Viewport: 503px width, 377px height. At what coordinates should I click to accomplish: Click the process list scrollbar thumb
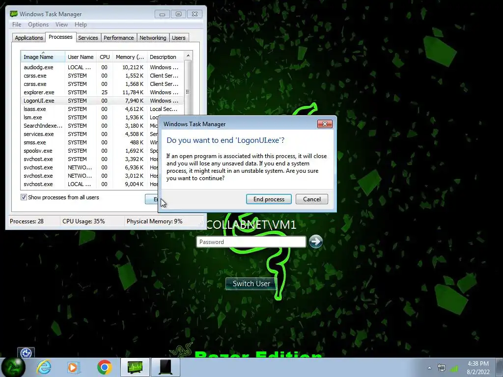click(x=188, y=92)
